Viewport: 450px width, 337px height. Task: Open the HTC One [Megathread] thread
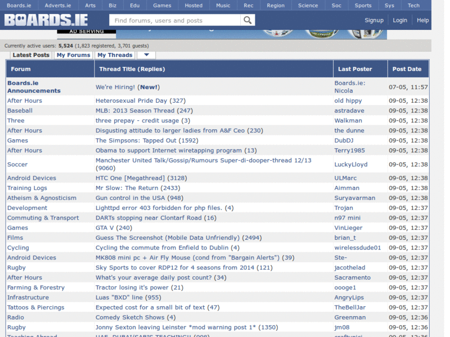[x=130, y=178]
